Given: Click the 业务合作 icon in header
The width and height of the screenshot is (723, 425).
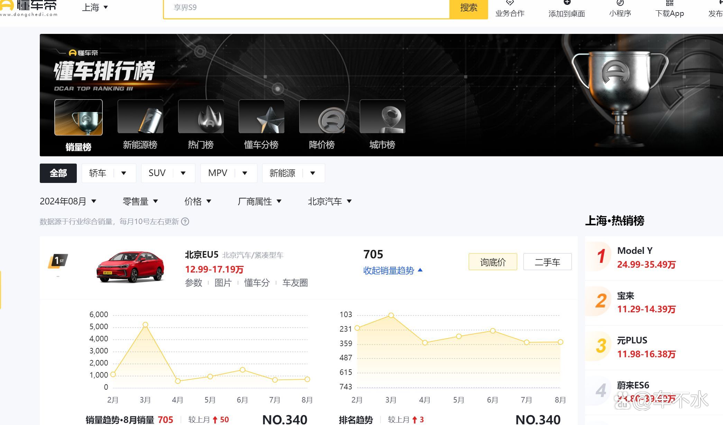Looking at the screenshot, I should click(510, 3).
